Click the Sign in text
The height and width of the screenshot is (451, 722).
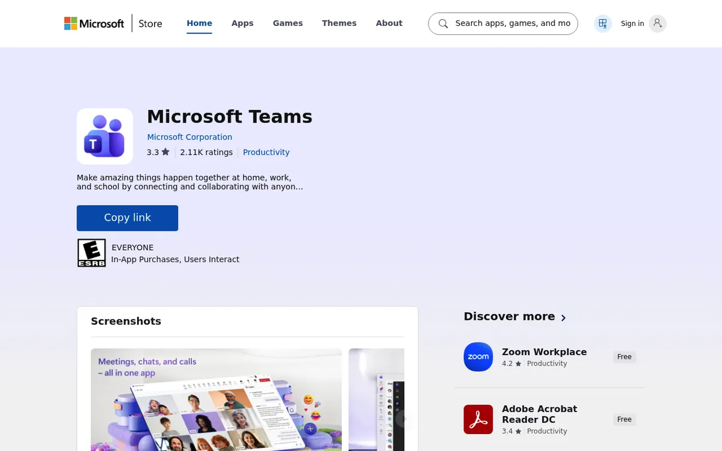(x=632, y=23)
